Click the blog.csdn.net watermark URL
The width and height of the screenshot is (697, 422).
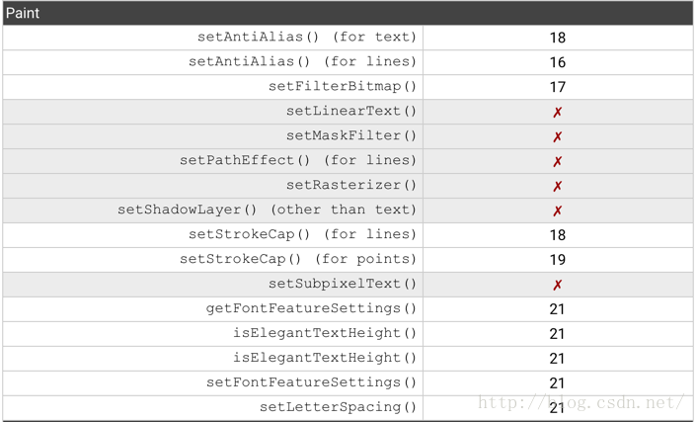[x=581, y=402]
